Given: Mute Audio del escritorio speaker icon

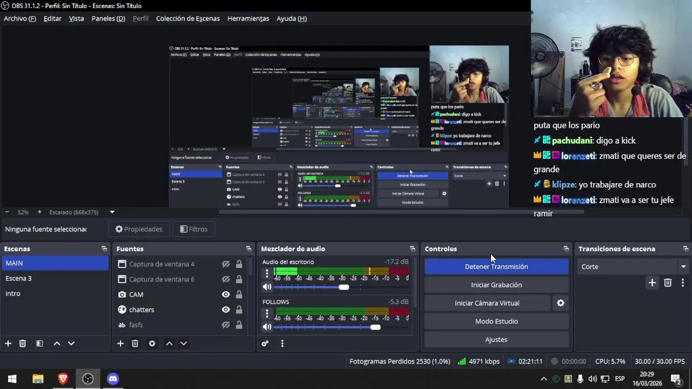Looking at the screenshot, I should click(x=267, y=287).
